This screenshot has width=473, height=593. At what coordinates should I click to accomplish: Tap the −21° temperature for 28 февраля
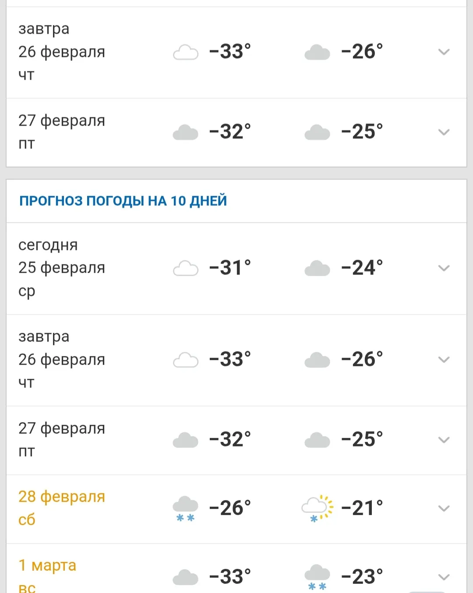coord(362,508)
